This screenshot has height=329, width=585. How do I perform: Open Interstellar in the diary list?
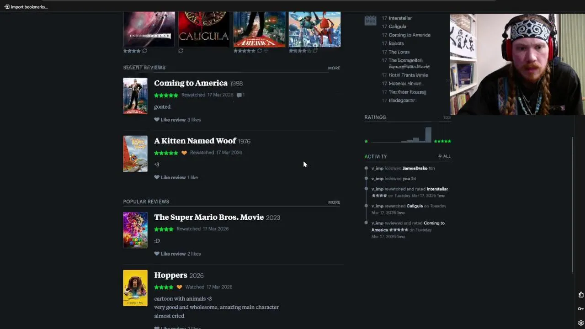click(x=400, y=18)
